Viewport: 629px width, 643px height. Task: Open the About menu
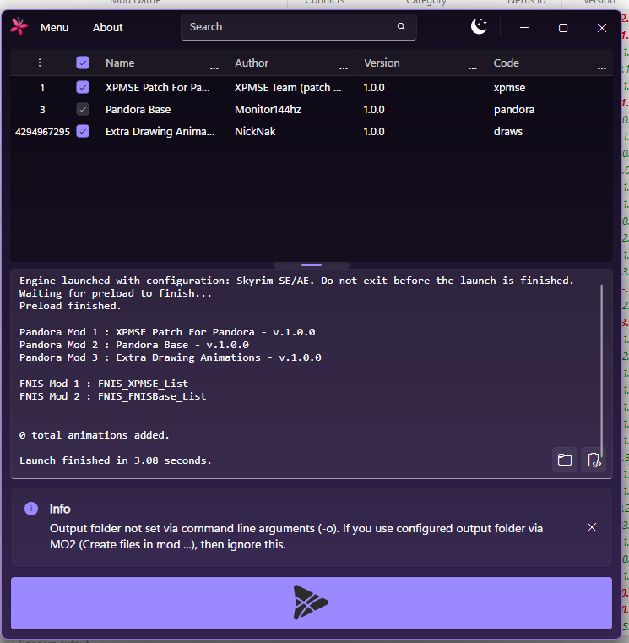pyautogui.click(x=107, y=28)
